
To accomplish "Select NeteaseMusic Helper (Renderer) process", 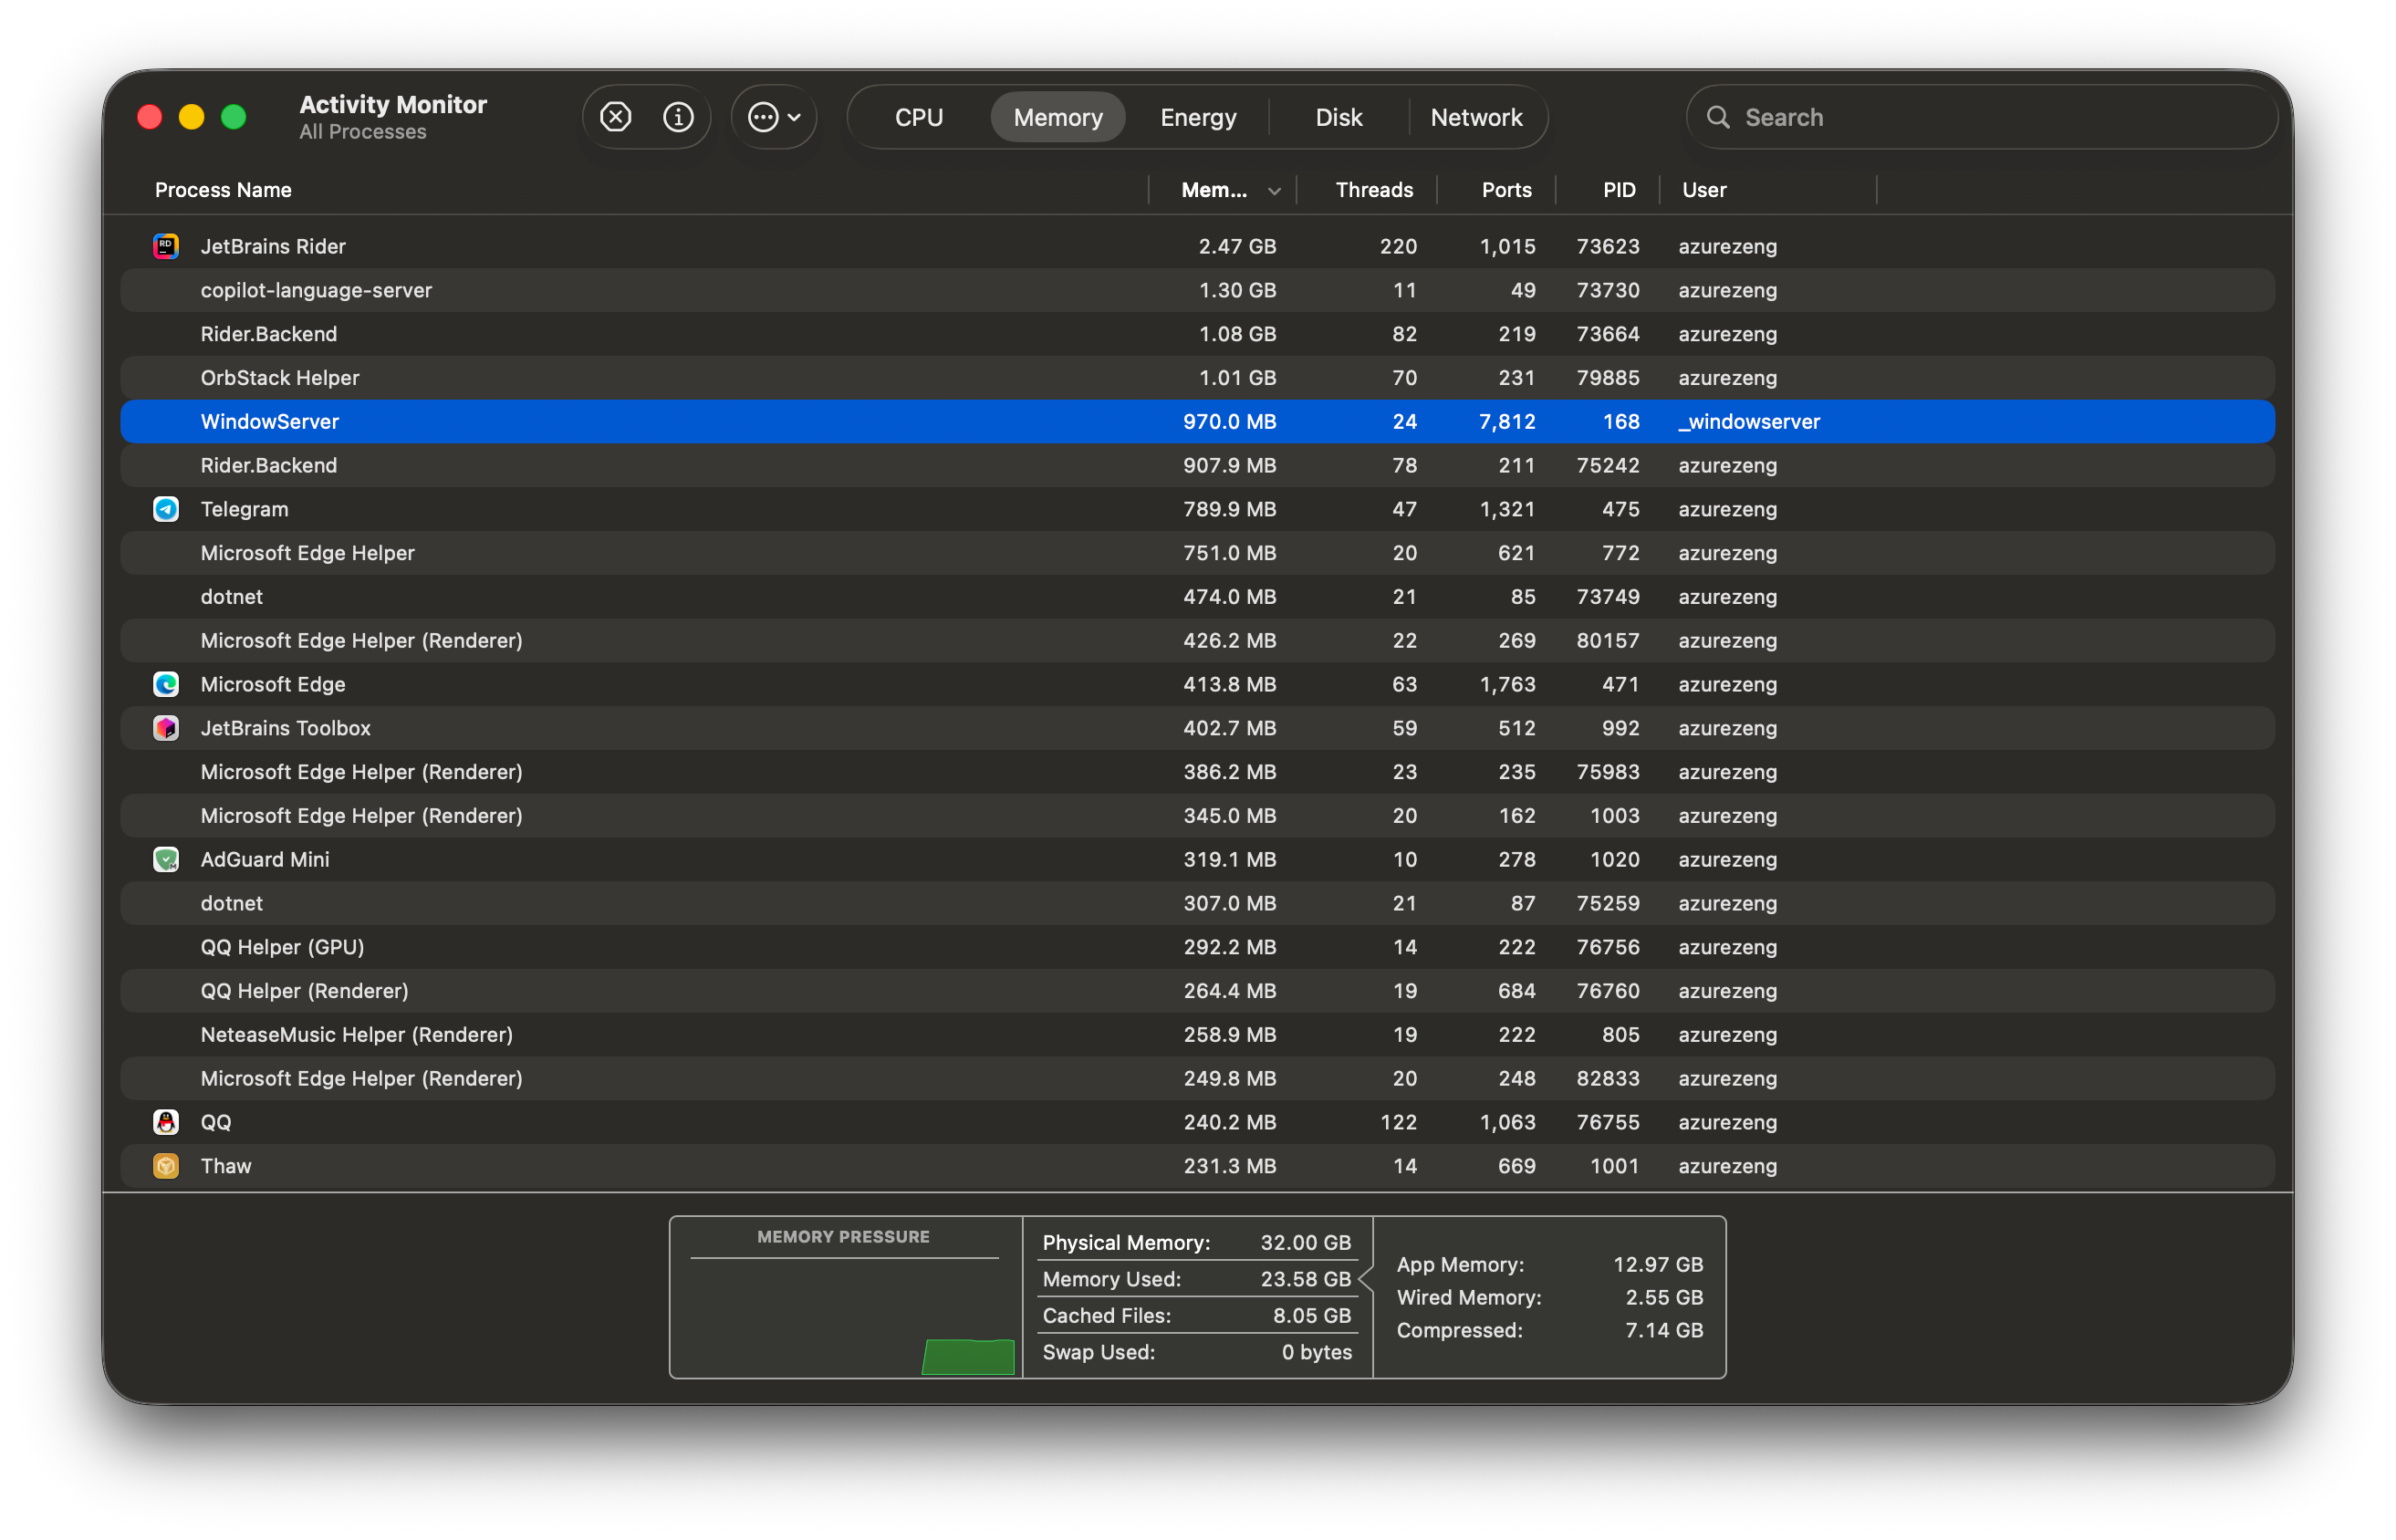I will pyautogui.click(x=1198, y=1035).
